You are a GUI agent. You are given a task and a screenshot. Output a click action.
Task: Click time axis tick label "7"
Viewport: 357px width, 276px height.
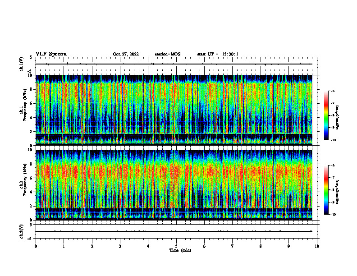[x=233, y=246]
